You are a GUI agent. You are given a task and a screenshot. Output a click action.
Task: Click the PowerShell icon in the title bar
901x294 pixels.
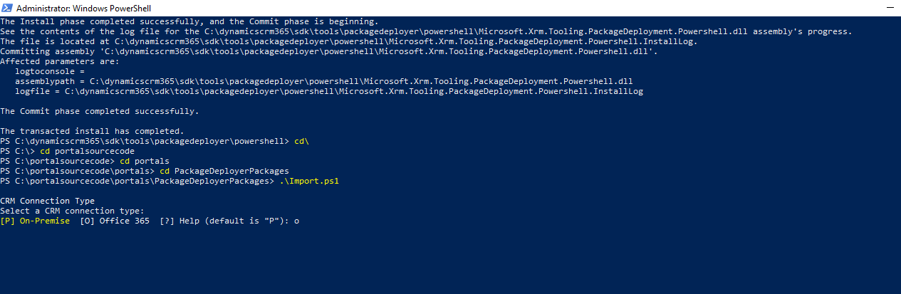click(x=7, y=8)
